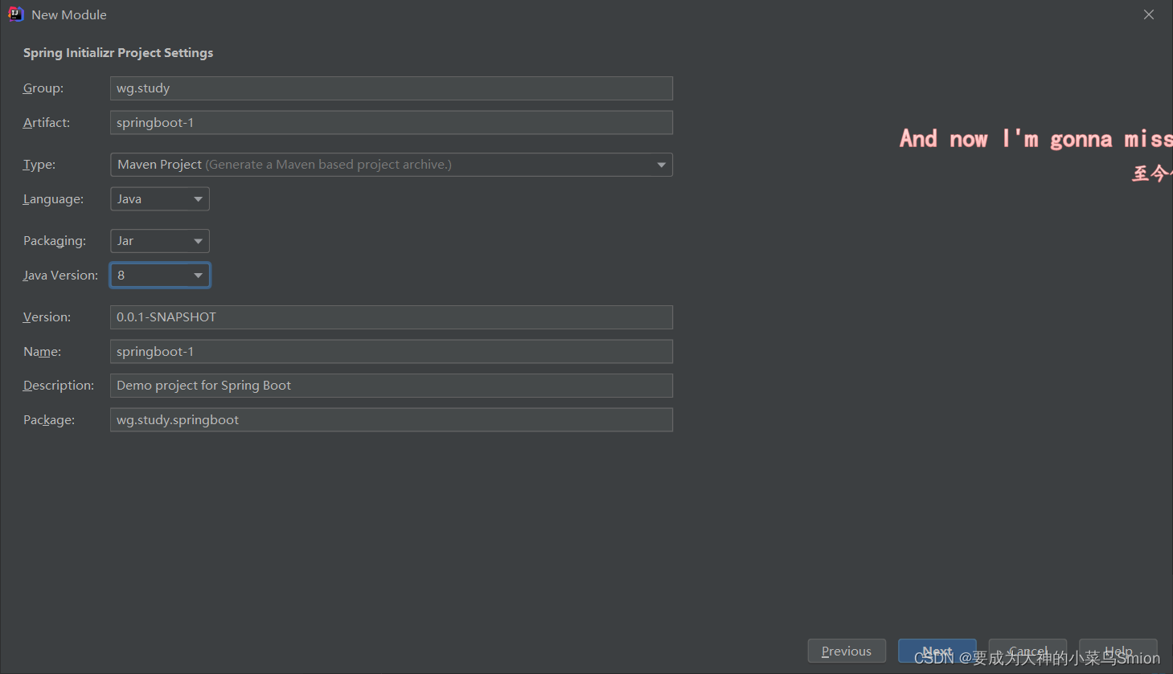Image resolution: width=1173 pixels, height=674 pixels.
Task: Edit the Artifact field springboot-1
Action: pos(392,123)
